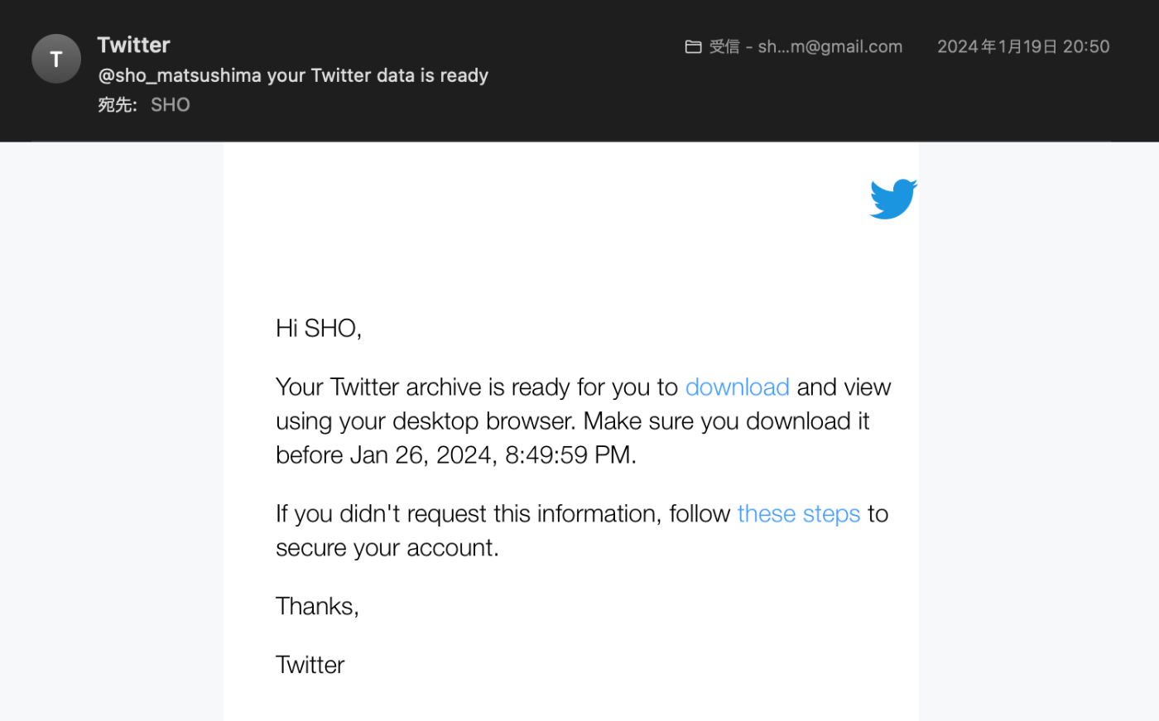Open the download link for the archive
Image resolution: width=1159 pixels, height=721 pixels.
[x=737, y=387]
